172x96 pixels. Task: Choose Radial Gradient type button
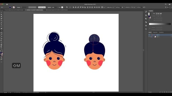[159, 14]
